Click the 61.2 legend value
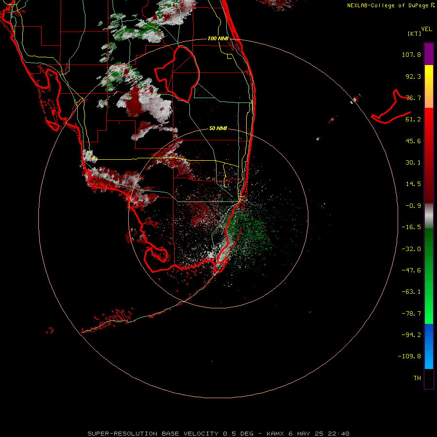437x437 pixels. (x=413, y=119)
